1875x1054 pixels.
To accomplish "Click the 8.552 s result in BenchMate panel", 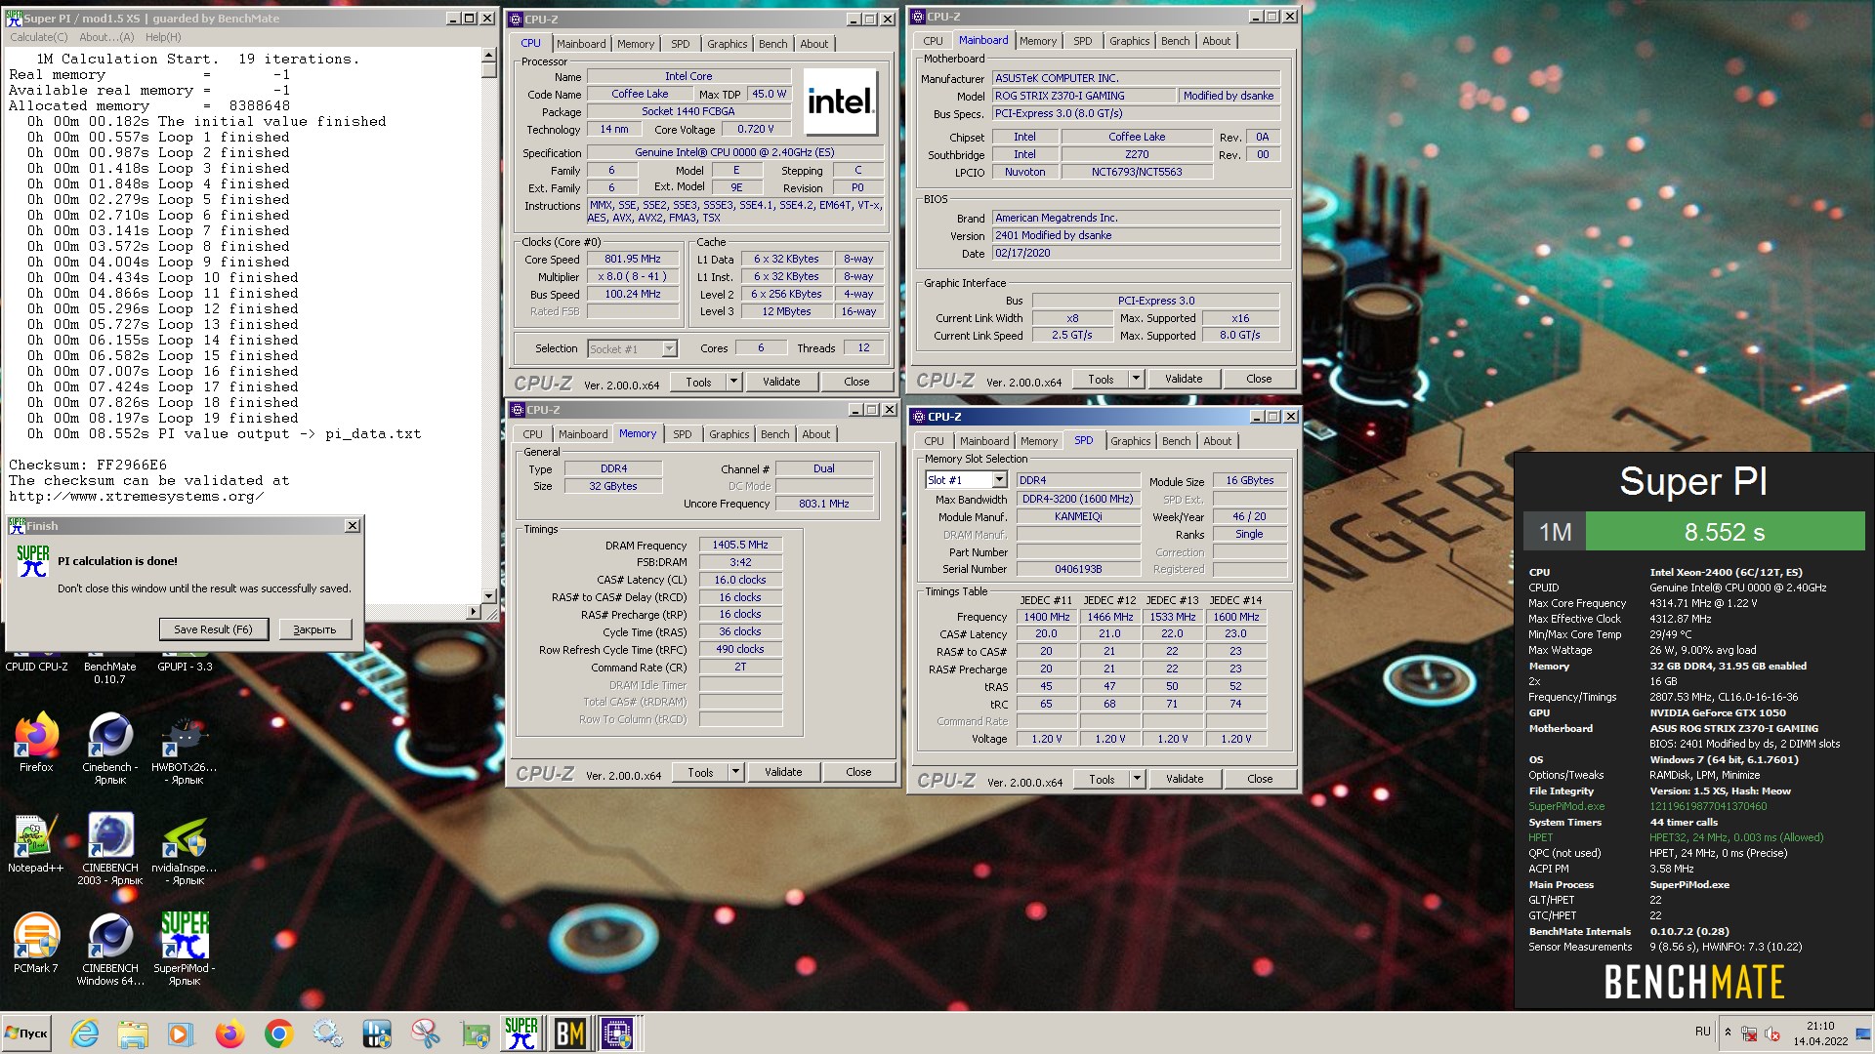I will pos(1724,532).
